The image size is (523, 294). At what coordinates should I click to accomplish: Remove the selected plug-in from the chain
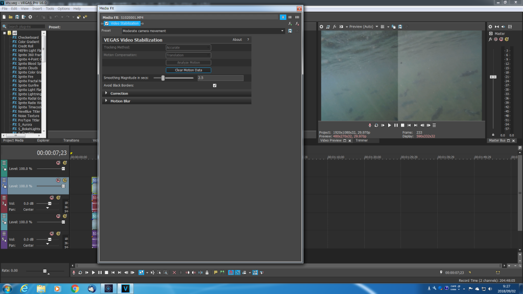tap(297, 23)
